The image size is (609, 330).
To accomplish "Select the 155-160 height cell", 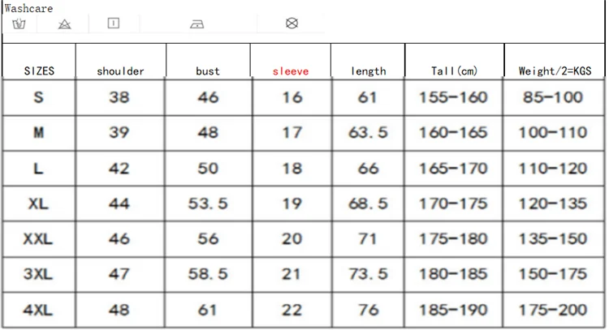I will [x=453, y=97].
